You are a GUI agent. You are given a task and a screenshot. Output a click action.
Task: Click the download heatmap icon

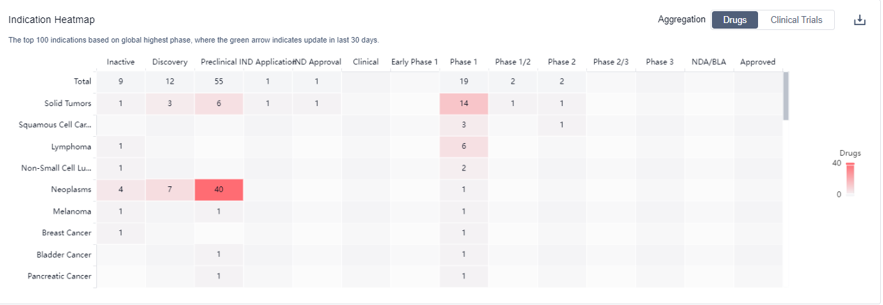pos(859,20)
